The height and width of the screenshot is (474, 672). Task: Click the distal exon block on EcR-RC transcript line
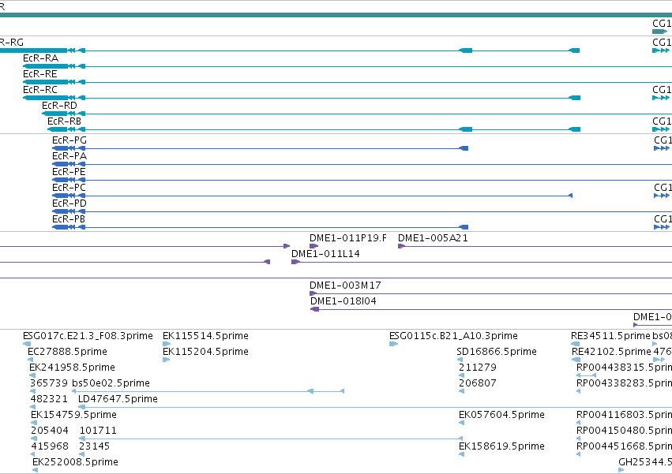[x=575, y=98]
